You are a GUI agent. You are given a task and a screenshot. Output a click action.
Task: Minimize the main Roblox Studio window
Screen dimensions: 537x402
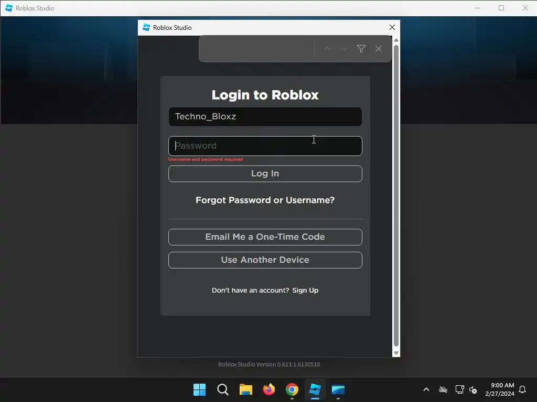tap(478, 8)
